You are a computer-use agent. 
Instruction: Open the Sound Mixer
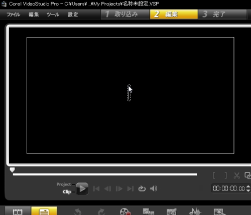coord(195,211)
